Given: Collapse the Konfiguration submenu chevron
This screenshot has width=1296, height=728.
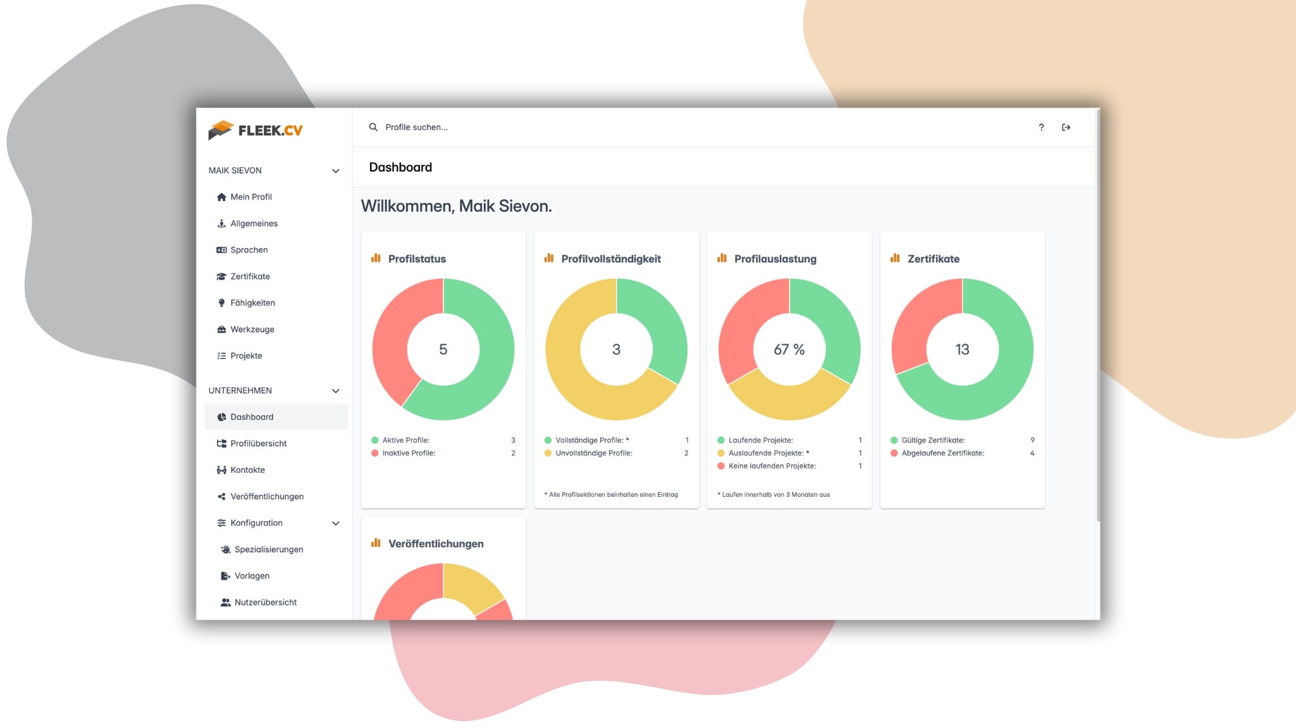Looking at the screenshot, I should coord(336,523).
